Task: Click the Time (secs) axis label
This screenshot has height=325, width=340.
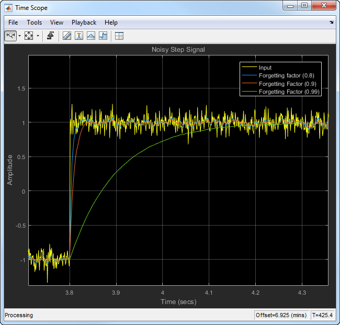Action: [x=178, y=301]
